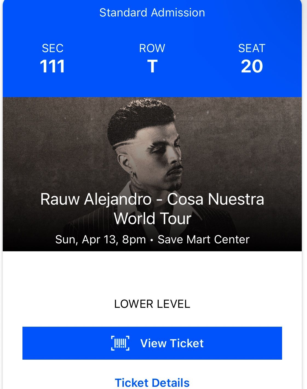This screenshot has height=389, width=307.
Task: Click the SEAT label
Action: (x=252, y=48)
